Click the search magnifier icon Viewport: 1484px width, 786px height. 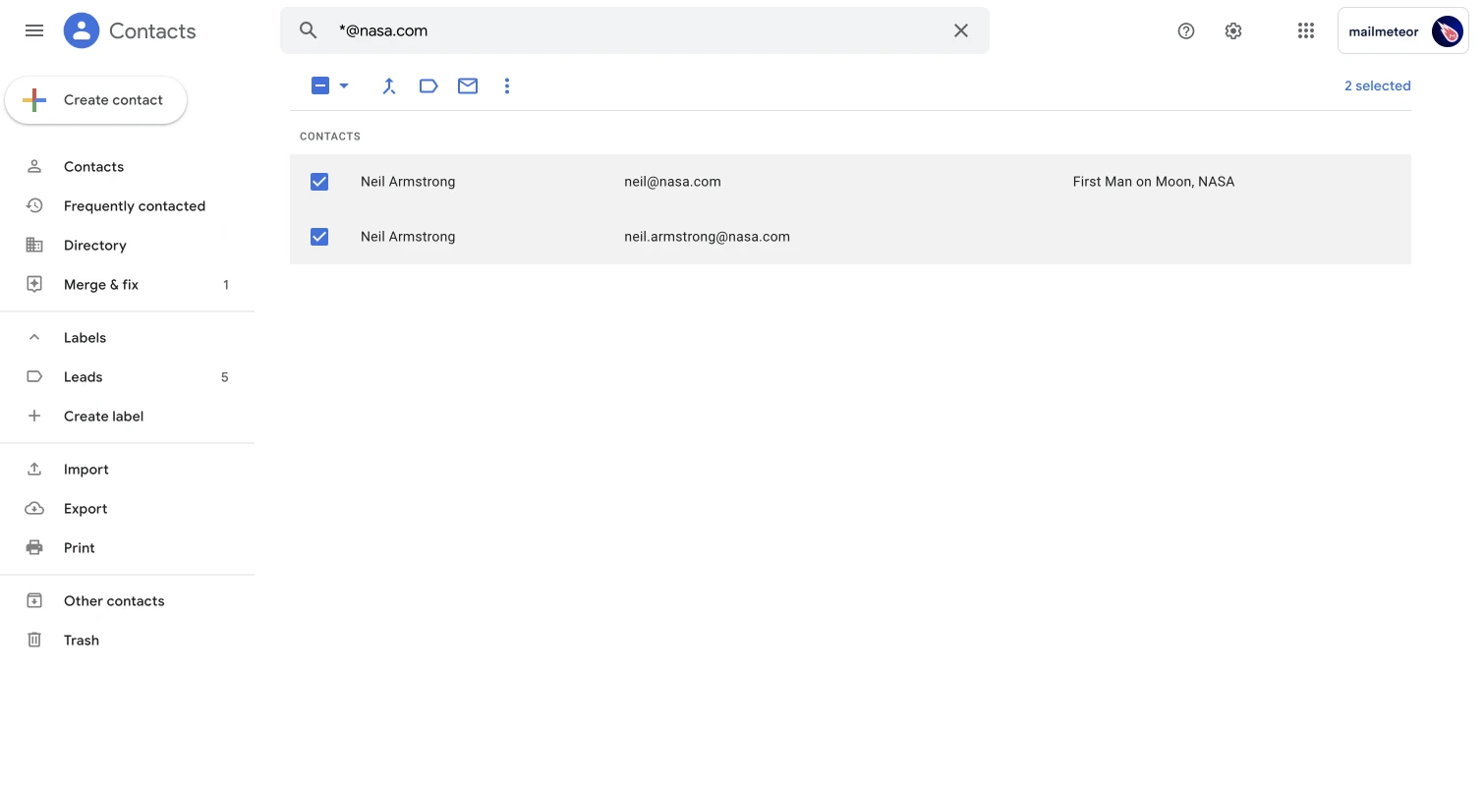pos(309,30)
